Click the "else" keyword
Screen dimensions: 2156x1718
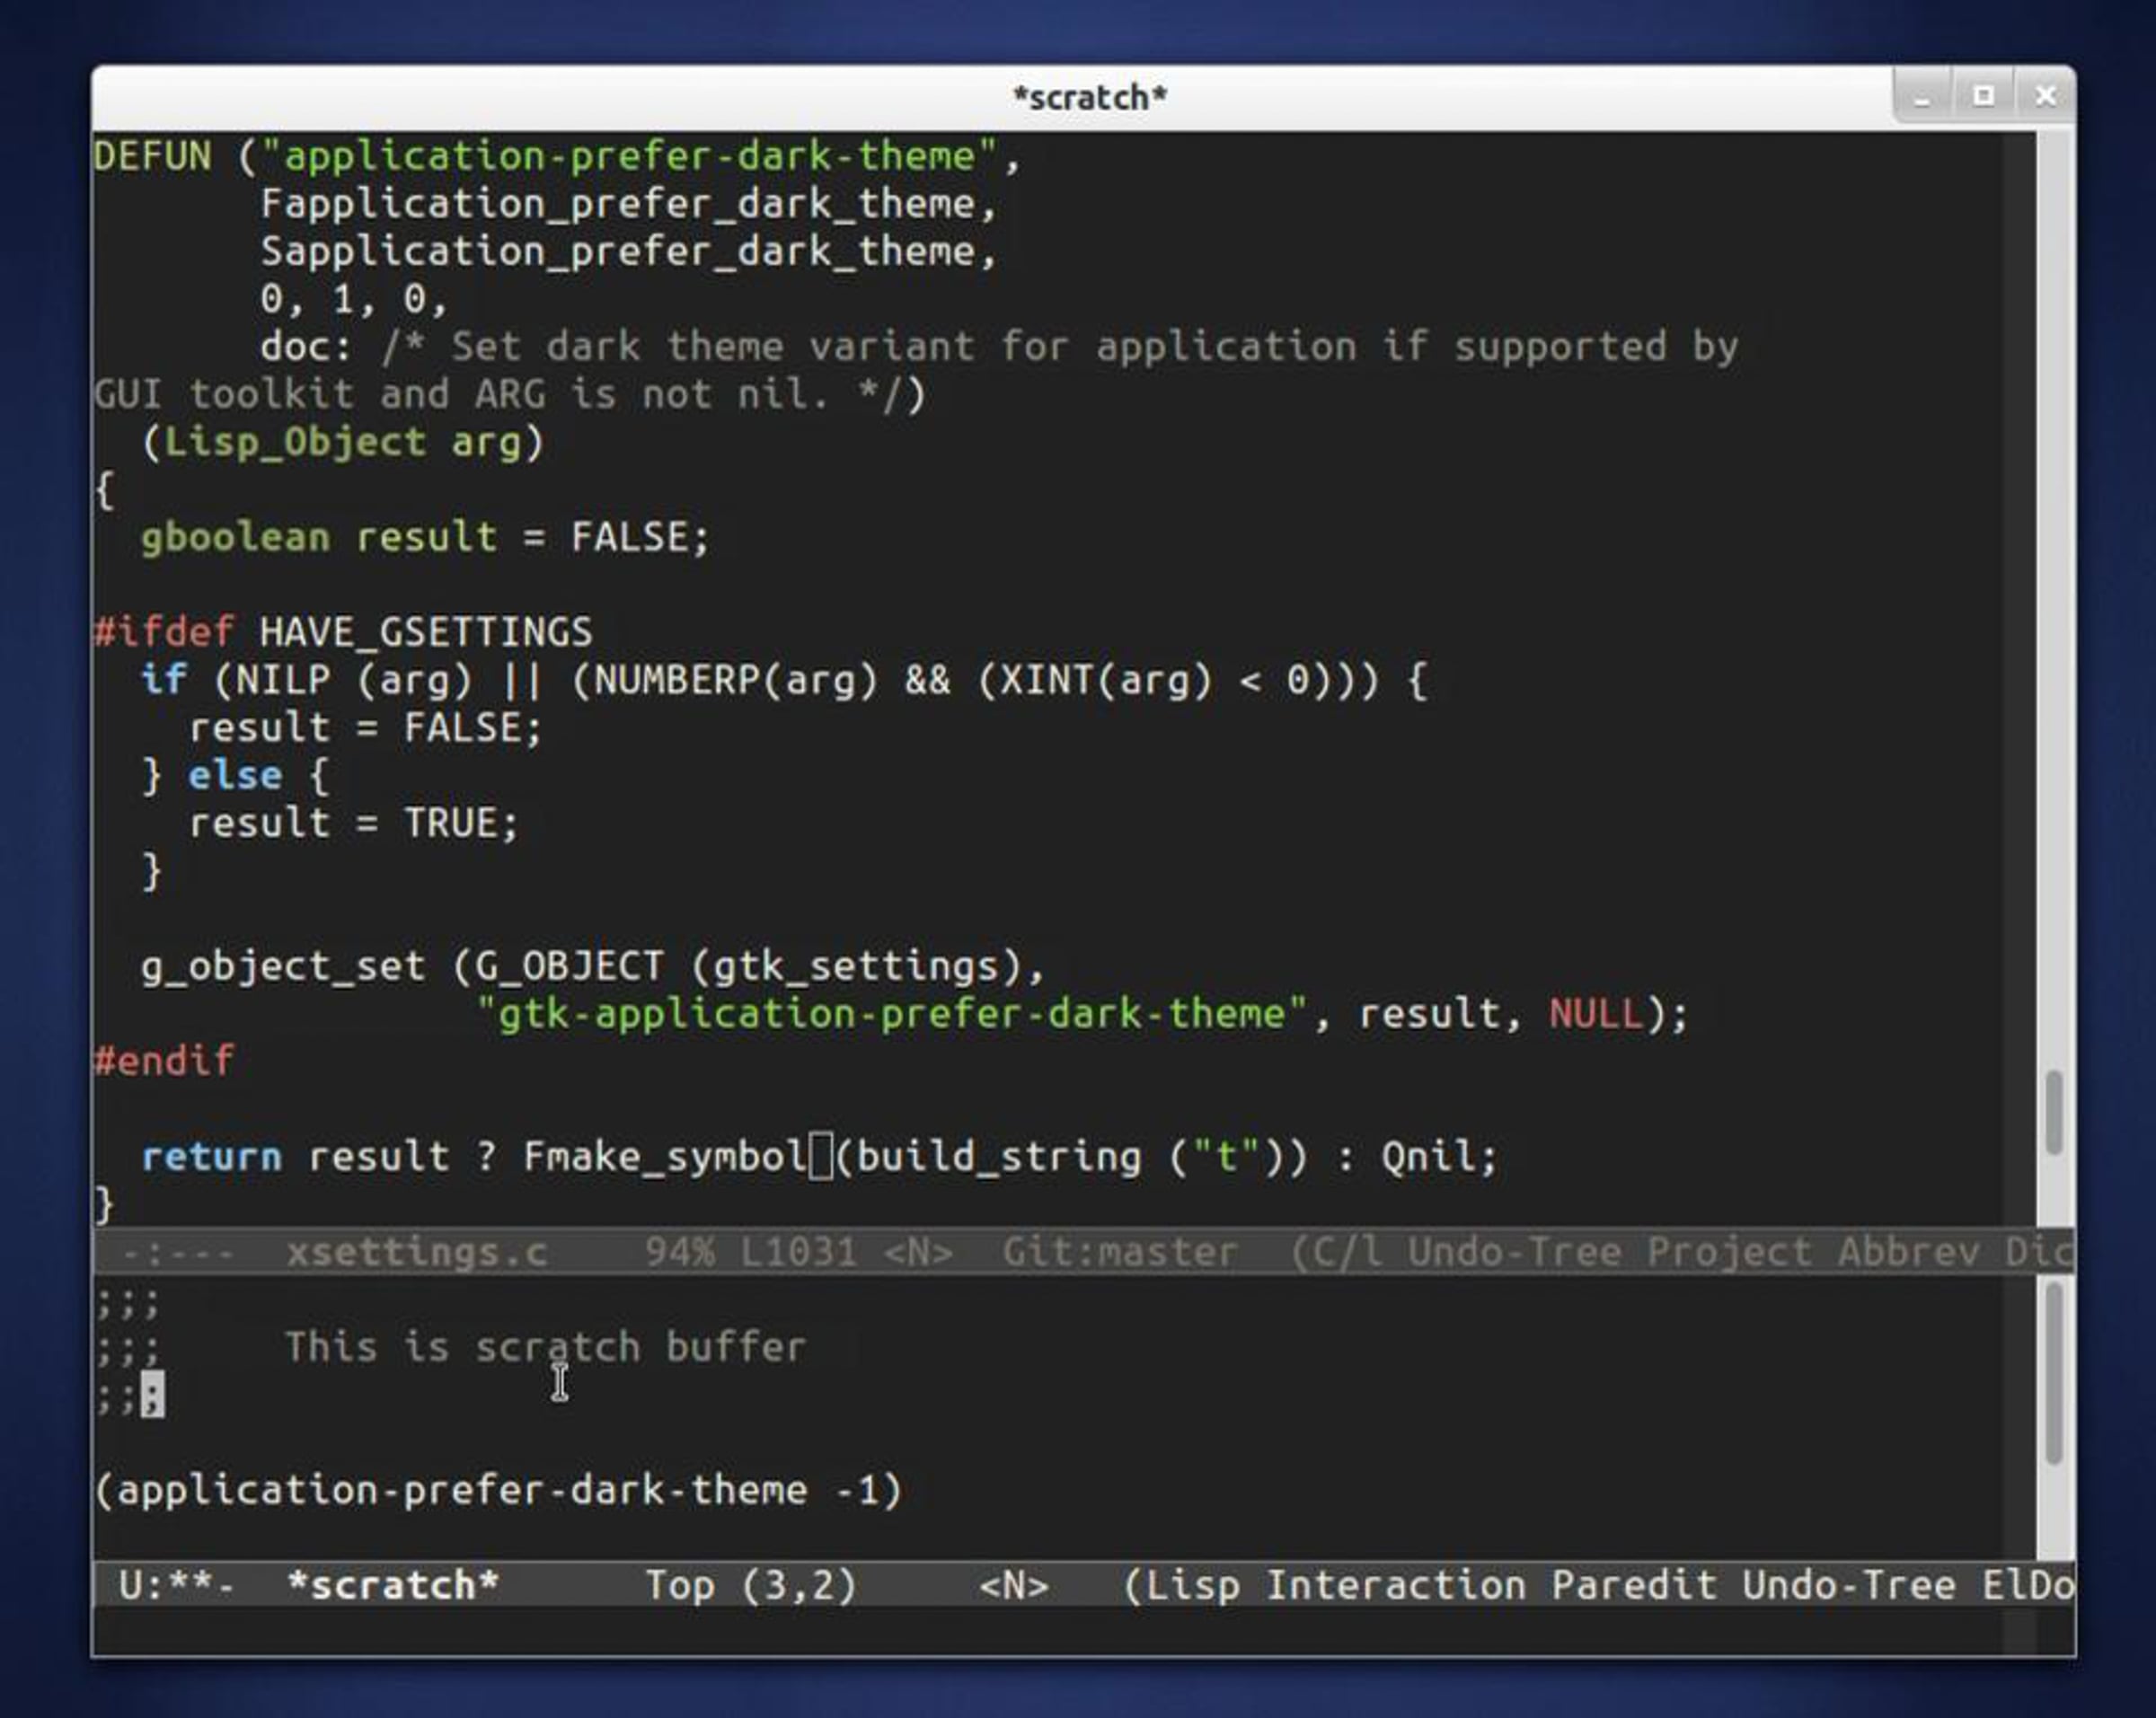tap(235, 776)
